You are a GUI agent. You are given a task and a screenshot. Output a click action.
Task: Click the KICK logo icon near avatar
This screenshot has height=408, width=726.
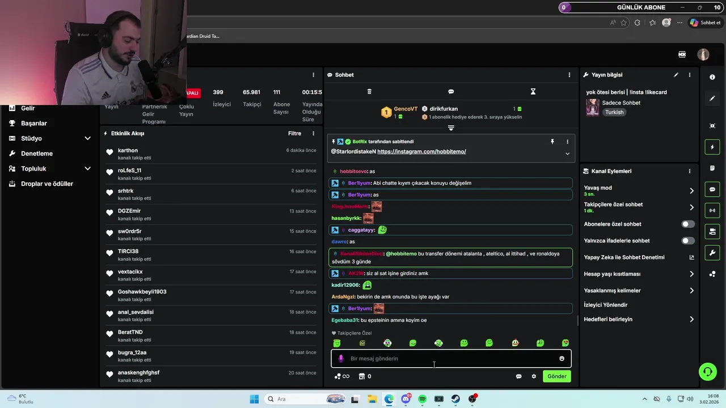coord(682,54)
